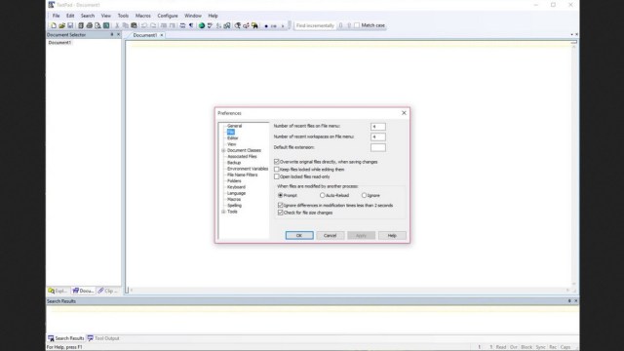This screenshot has width=624, height=351.
Task: Click the Print toolbar icon
Action: (x=89, y=25)
